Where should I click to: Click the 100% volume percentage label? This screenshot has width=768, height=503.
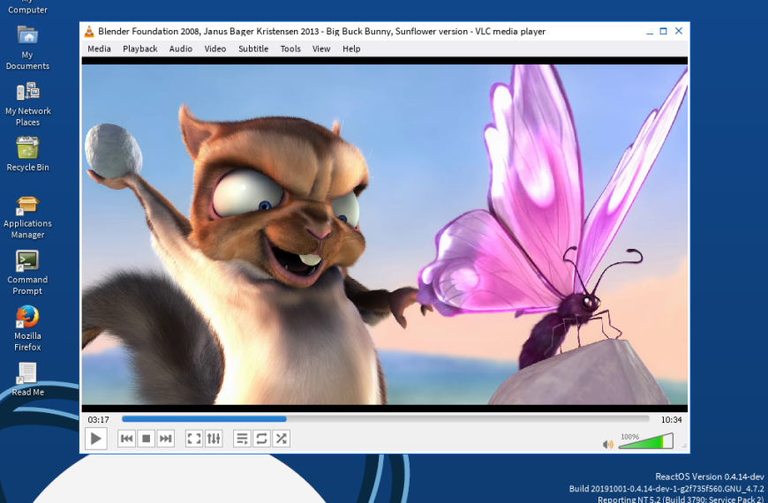[x=630, y=437]
